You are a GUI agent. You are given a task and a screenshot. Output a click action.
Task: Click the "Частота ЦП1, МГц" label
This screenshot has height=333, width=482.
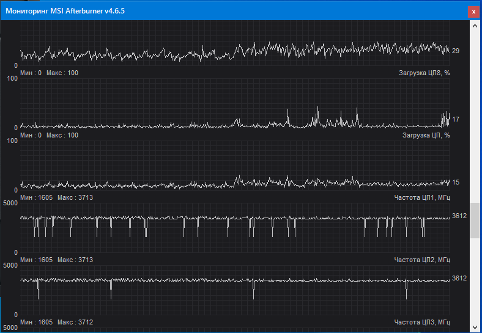423,197
